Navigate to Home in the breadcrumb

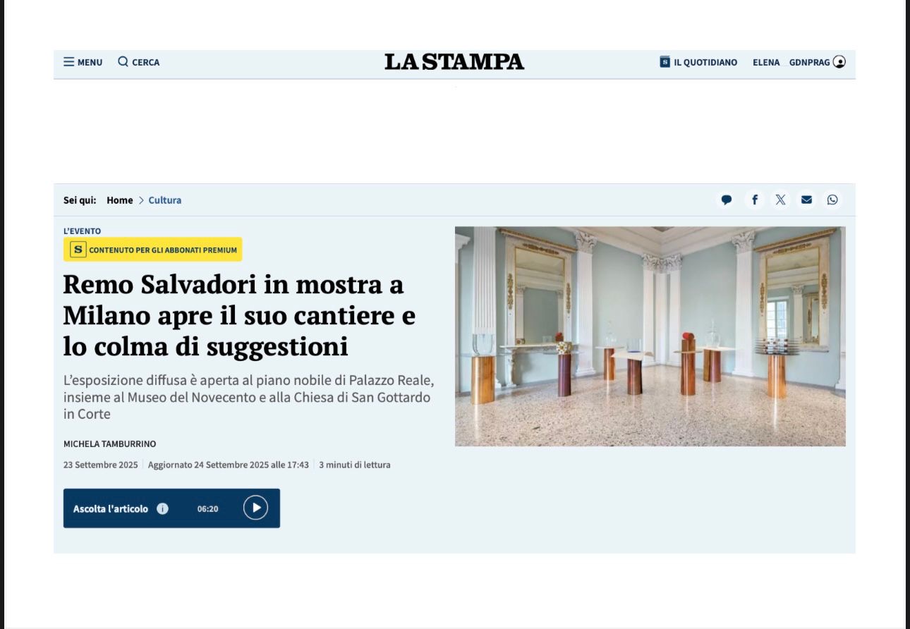coord(119,200)
